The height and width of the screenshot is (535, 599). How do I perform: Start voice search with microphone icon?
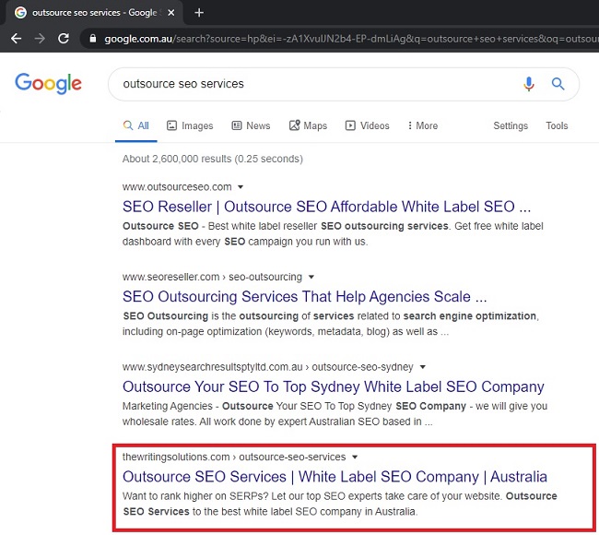pos(529,84)
